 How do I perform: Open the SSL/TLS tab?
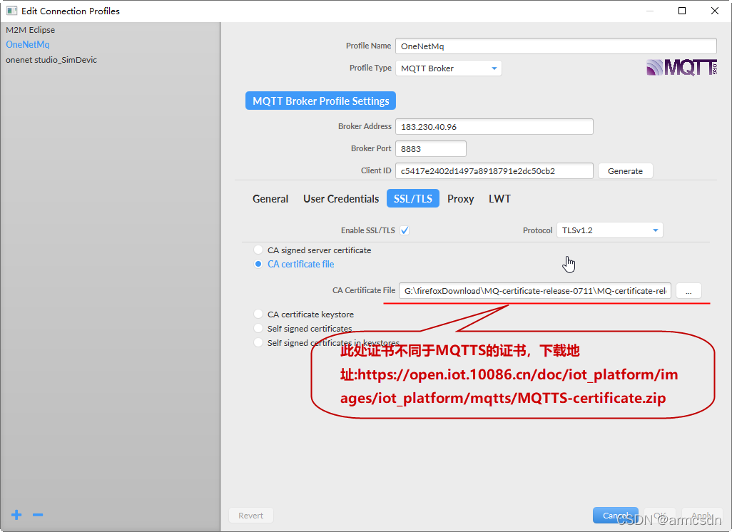tap(412, 198)
